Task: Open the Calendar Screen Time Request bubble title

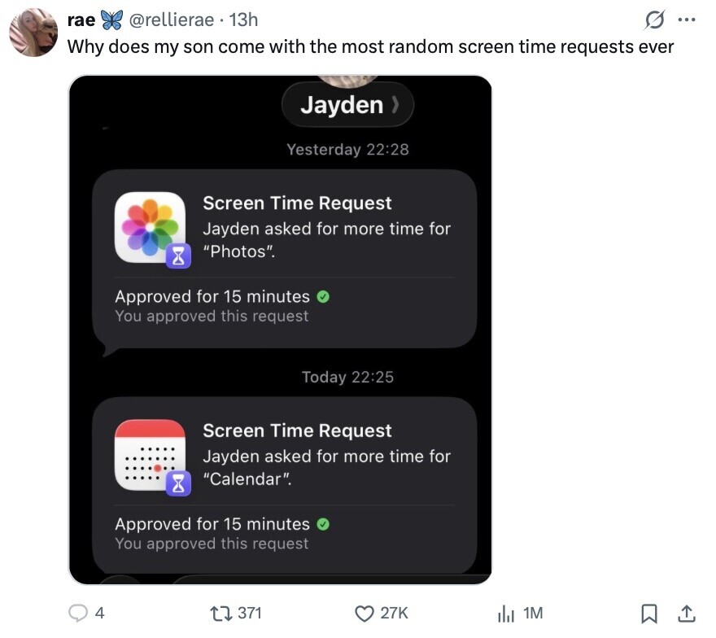Action: [297, 430]
